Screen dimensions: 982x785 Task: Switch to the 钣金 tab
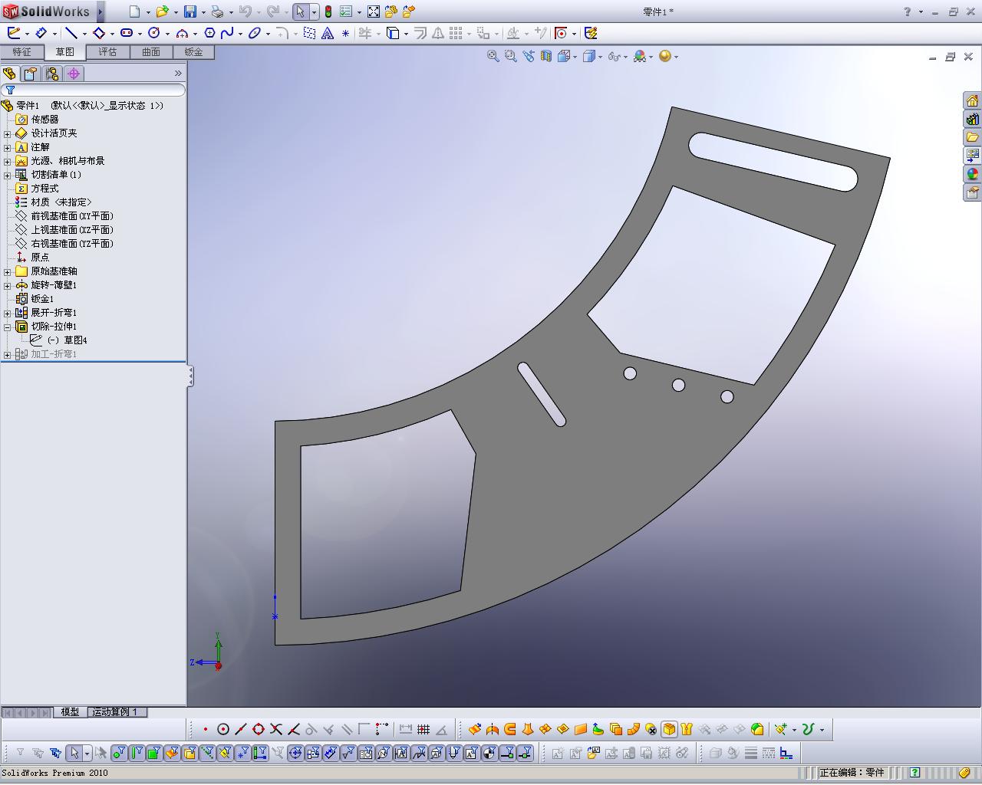193,52
